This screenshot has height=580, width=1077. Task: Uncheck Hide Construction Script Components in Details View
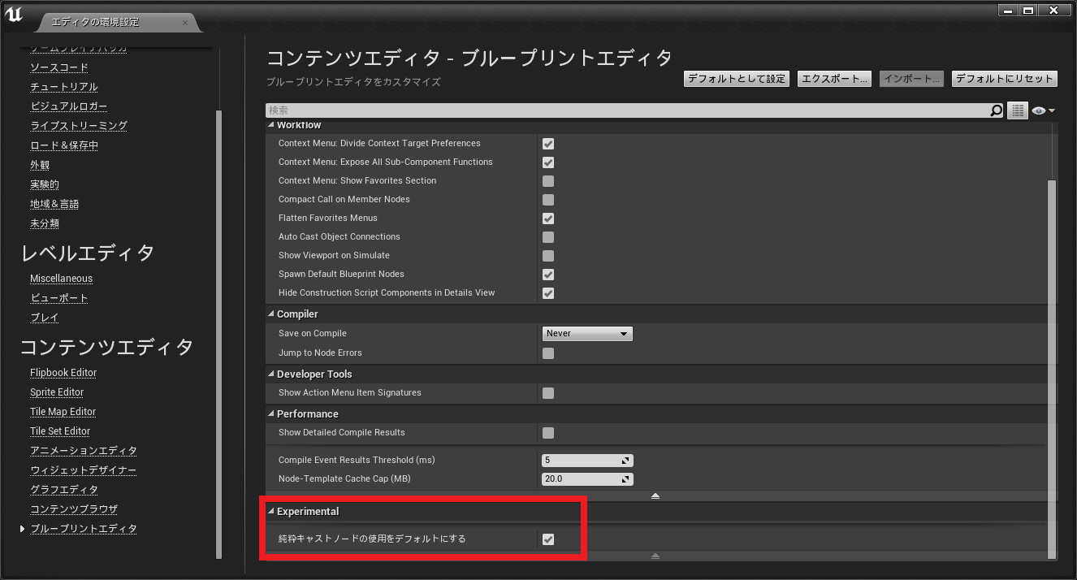click(x=548, y=292)
